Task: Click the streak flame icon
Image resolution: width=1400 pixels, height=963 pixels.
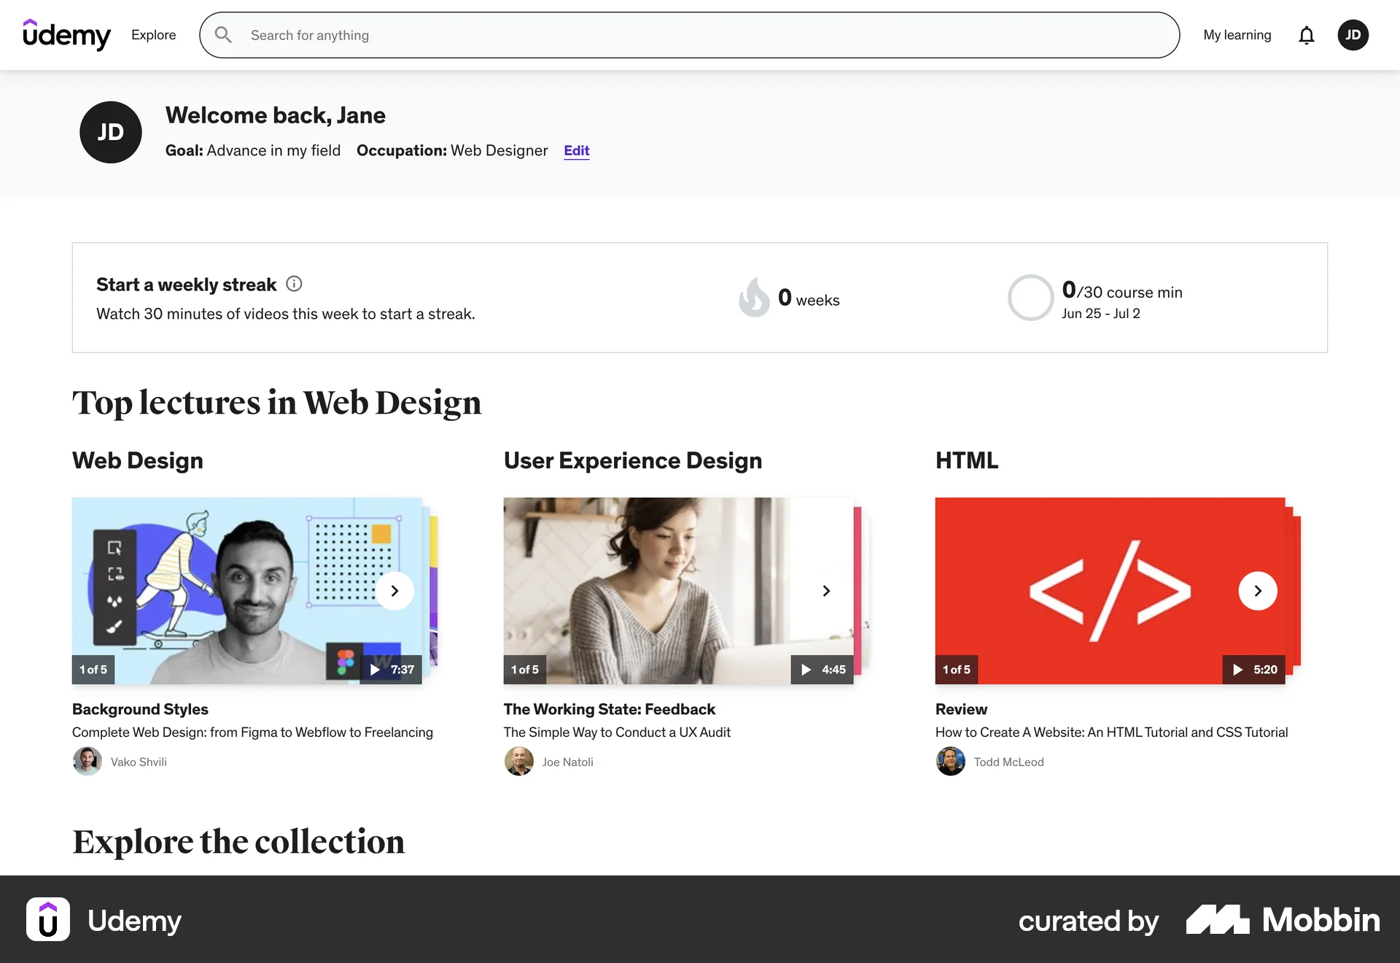Action: [755, 298]
